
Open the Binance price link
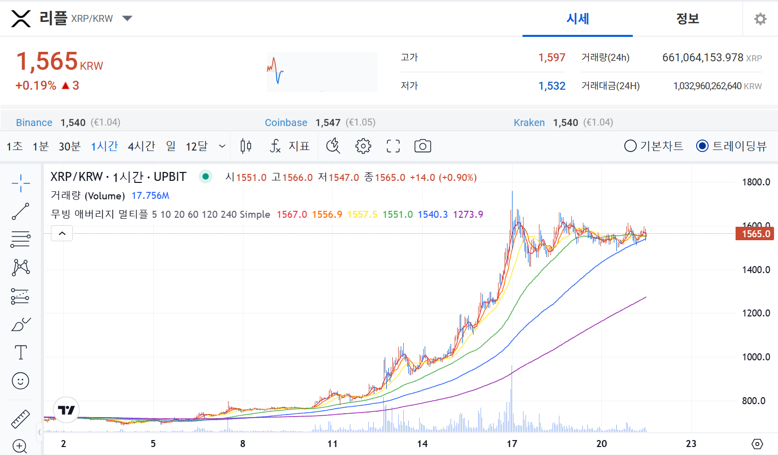[x=34, y=123]
